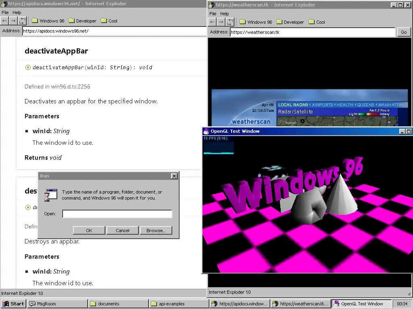Click the deactivateAppBar method signature icon
Viewport: 413px width, 309px height.
pyautogui.click(x=28, y=68)
